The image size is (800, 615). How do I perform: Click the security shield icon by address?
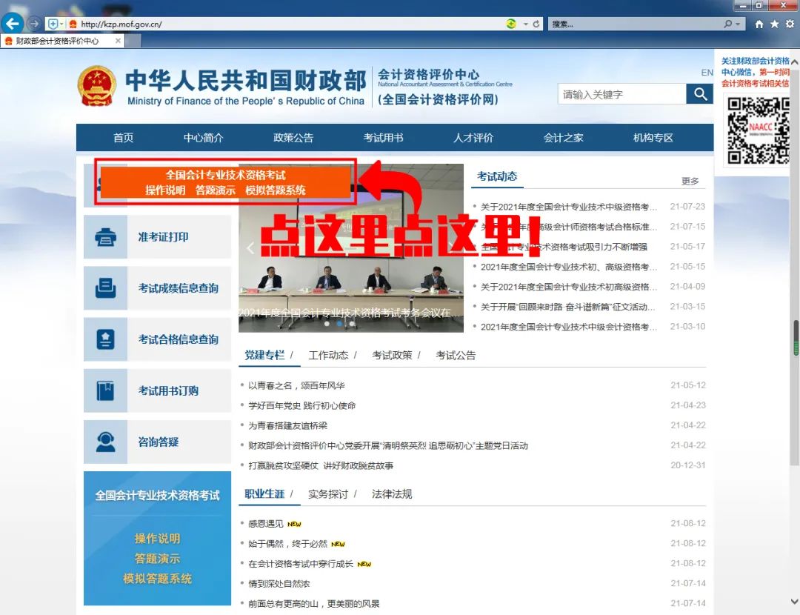[53, 24]
